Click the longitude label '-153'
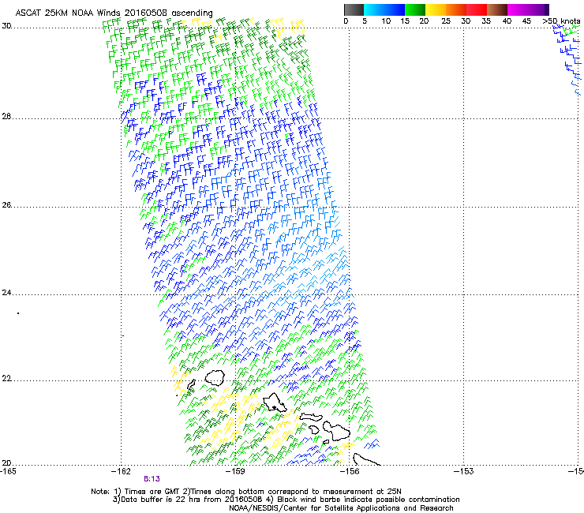The width and height of the screenshot is (584, 513). (x=464, y=471)
